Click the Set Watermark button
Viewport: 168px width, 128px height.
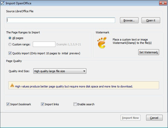tap(149, 52)
